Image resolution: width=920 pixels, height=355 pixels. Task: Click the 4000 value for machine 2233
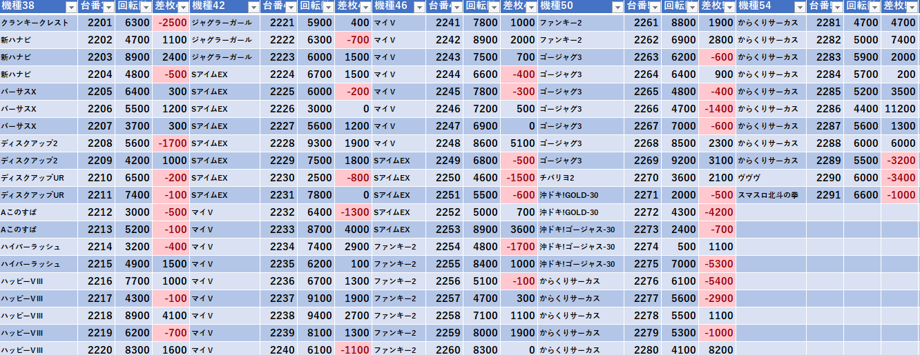(354, 230)
